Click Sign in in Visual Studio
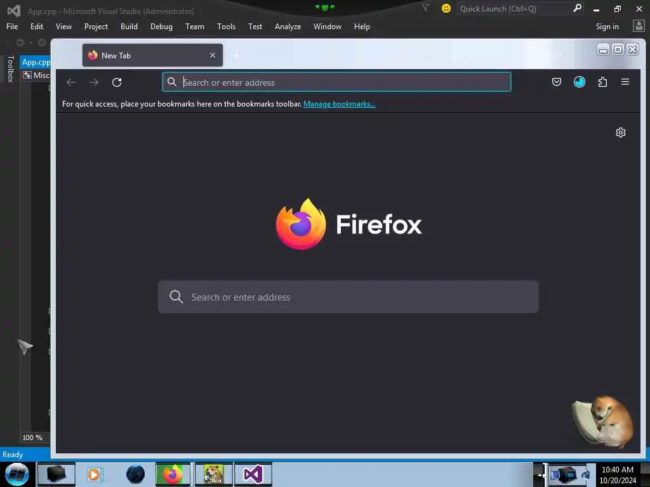 pos(607,27)
